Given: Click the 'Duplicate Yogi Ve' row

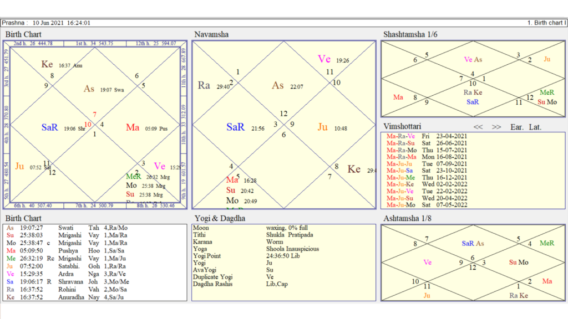Looking at the screenshot, I should [x=233, y=277].
